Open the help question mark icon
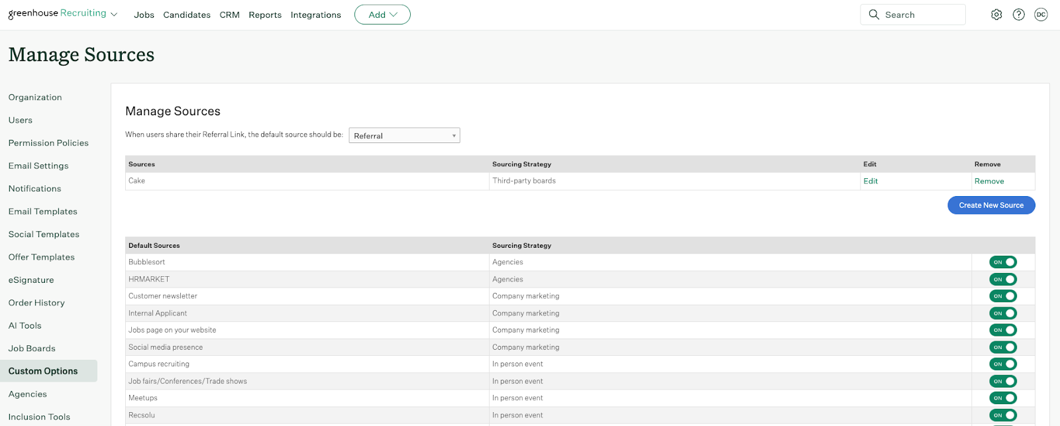This screenshot has width=1060, height=426. (x=1019, y=15)
